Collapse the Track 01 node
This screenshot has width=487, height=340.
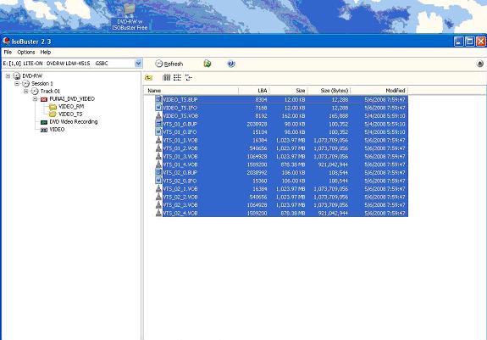[x=26, y=91]
